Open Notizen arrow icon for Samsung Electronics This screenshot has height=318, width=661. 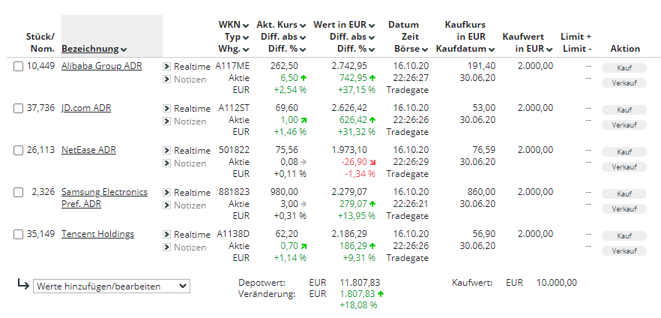point(166,205)
